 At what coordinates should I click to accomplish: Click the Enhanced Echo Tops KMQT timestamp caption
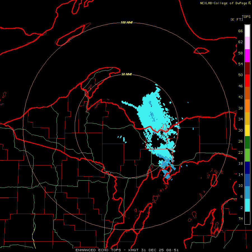pos(127,250)
